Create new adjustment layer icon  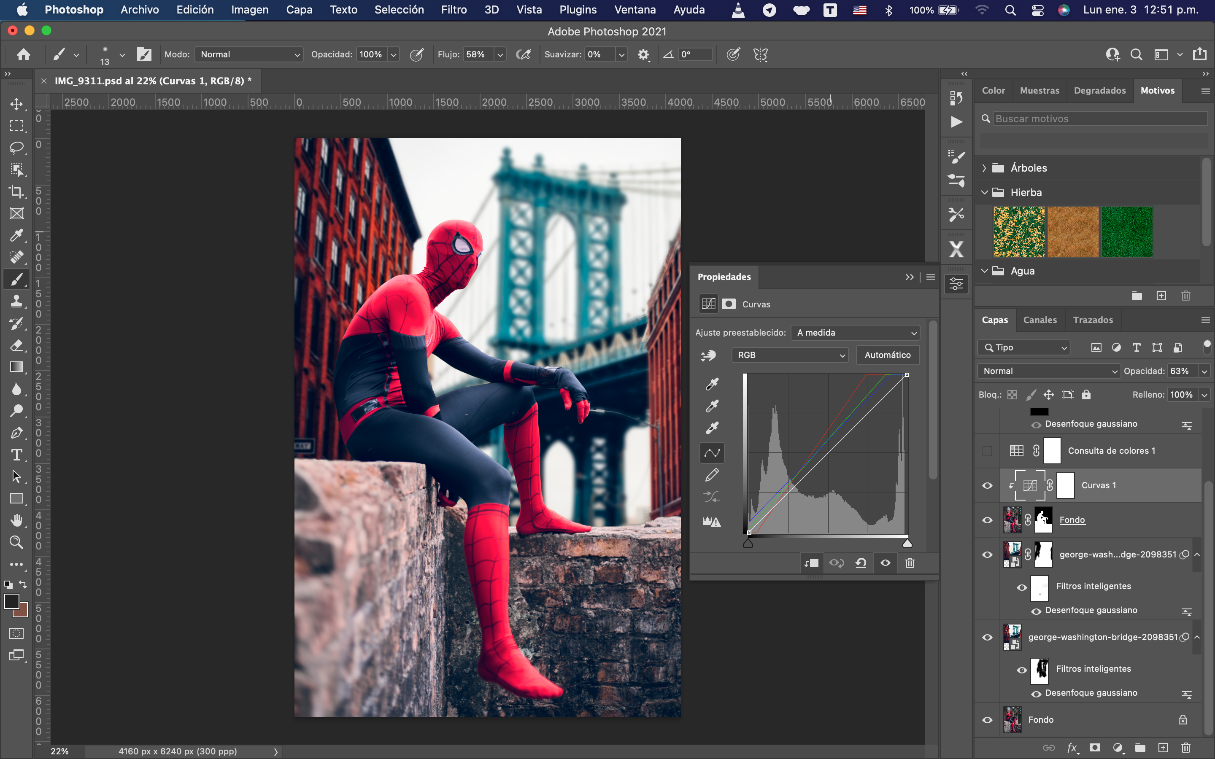coord(1118,748)
